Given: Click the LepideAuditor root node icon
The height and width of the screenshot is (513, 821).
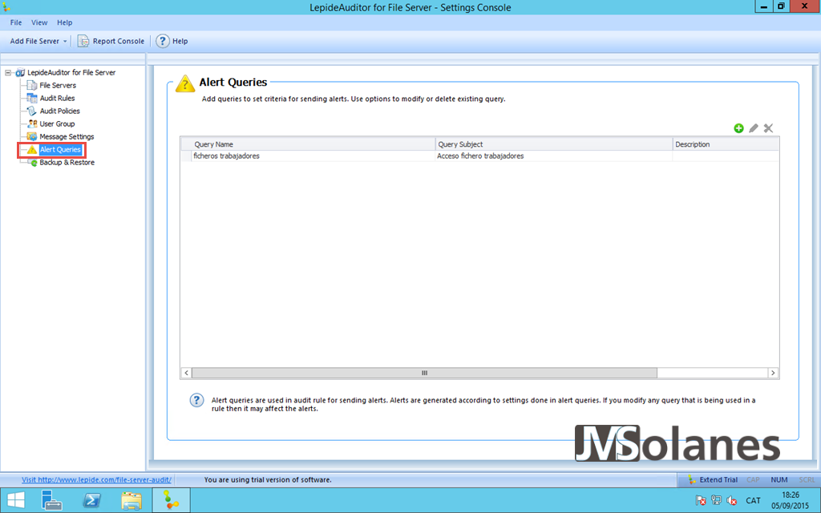Looking at the screenshot, I should tap(20, 73).
